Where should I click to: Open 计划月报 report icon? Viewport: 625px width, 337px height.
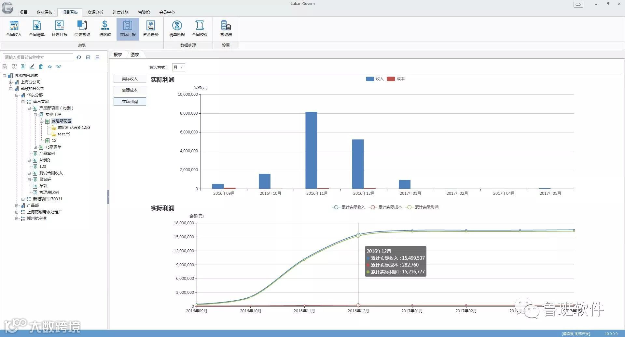pos(60,29)
